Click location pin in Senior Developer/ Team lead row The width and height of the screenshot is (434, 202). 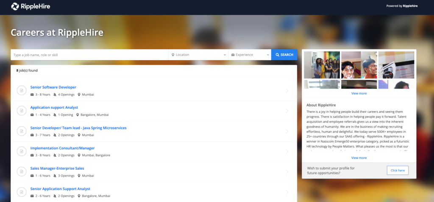[79, 135]
